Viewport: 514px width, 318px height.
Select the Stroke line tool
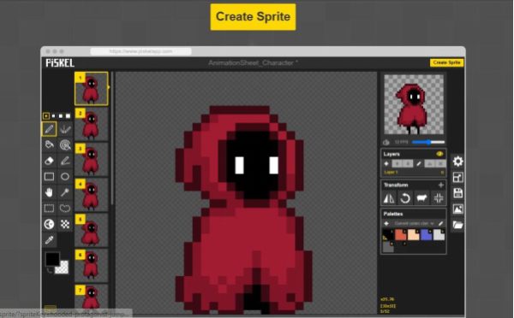click(65, 161)
